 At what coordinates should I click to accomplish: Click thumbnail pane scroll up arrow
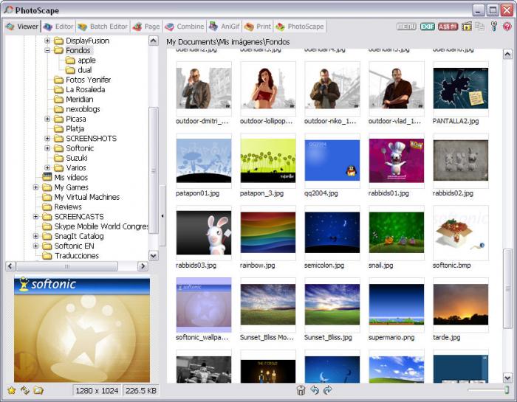(508, 54)
